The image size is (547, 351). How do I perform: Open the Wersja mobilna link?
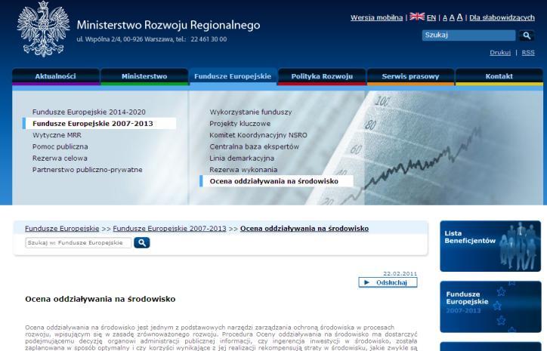point(376,17)
